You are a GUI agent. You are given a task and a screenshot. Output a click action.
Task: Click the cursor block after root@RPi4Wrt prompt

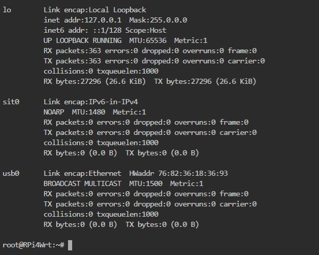coord(70,245)
